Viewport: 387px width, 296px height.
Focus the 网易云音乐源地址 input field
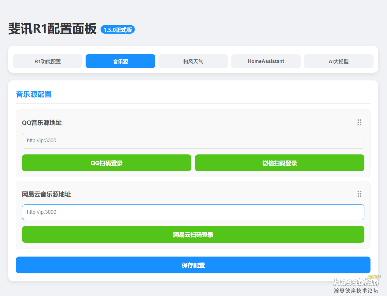tap(193, 212)
